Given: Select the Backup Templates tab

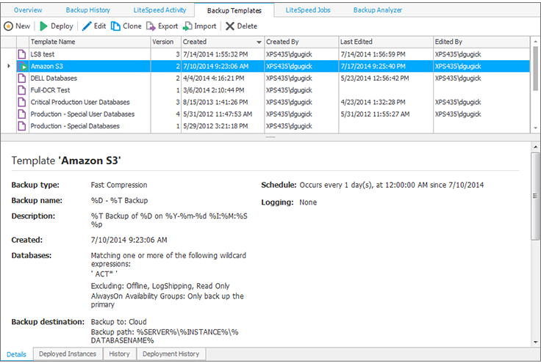Looking at the screenshot, I should tap(234, 11).
